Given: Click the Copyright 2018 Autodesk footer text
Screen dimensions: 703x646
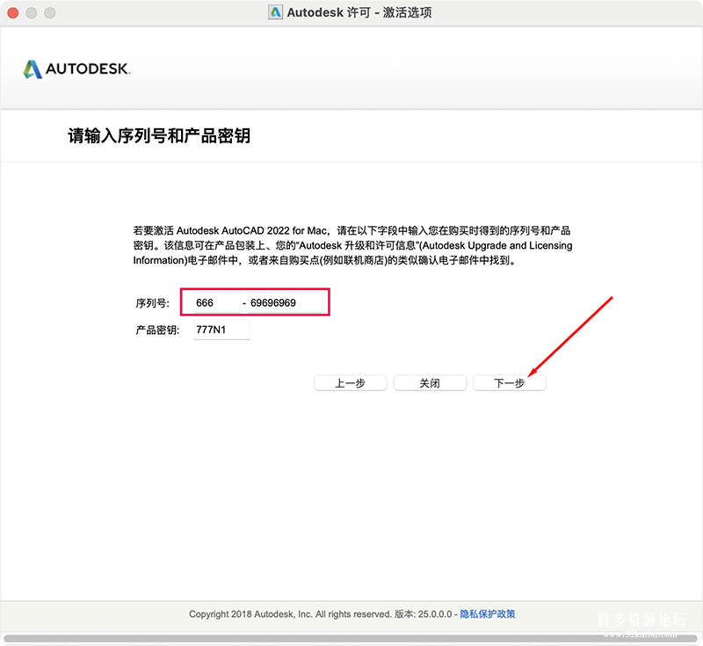Looking at the screenshot, I should click(x=320, y=613).
